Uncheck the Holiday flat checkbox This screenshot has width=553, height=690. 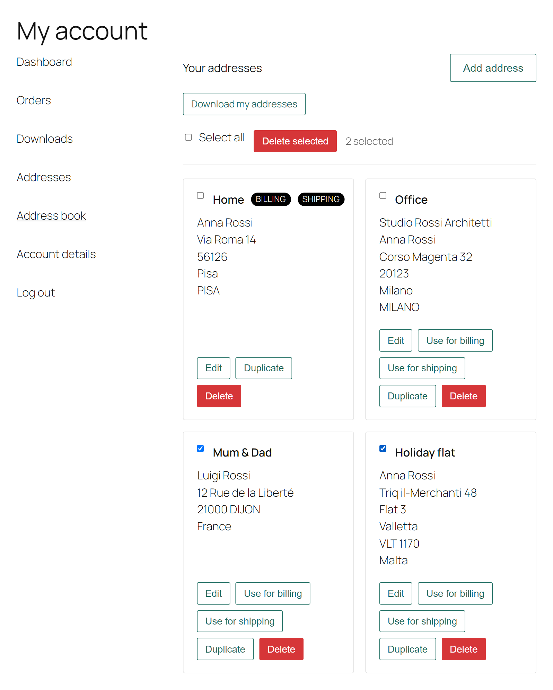click(383, 448)
